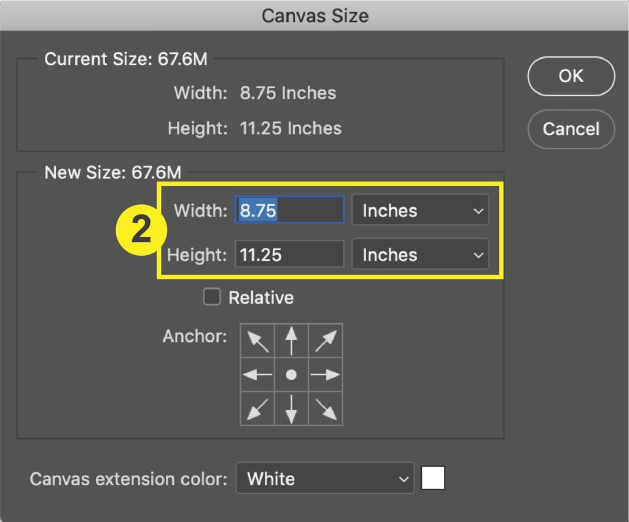This screenshot has width=629, height=522.
Task: Open the Width units Inches dropdown
Action: coord(420,210)
